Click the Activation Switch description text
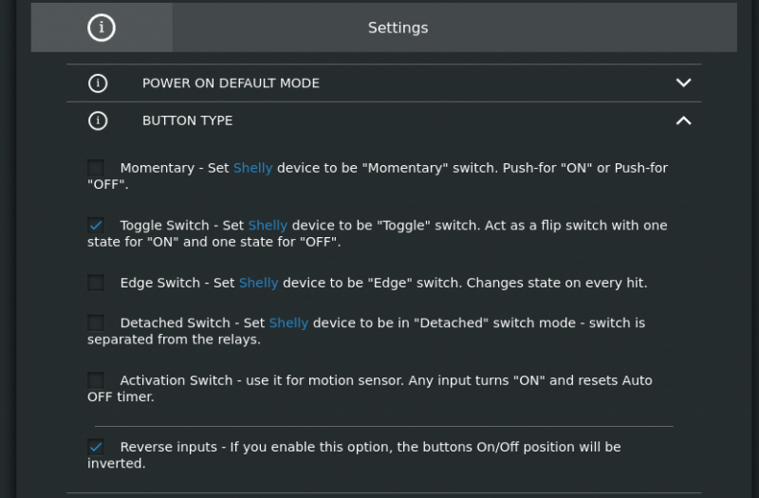Image resolution: width=759 pixels, height=498 pixels. tap(370, 389)
